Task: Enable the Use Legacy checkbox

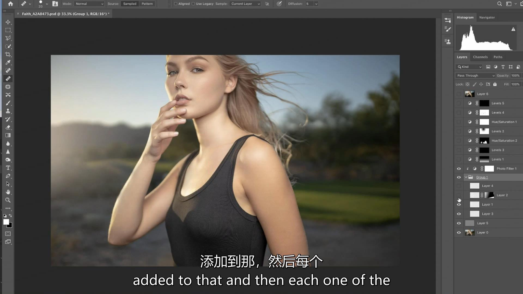Action: click(193, 4)
